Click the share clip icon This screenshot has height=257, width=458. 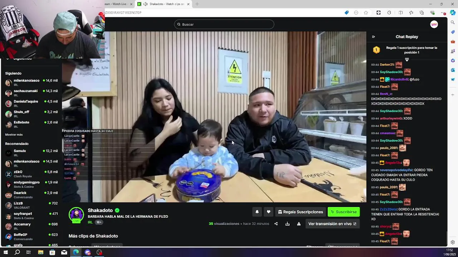(276, 224)
